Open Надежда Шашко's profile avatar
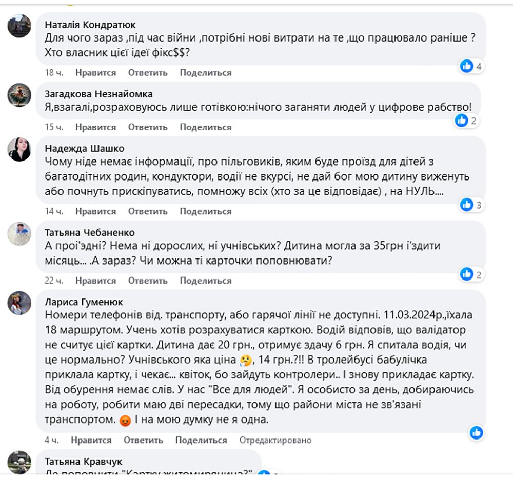 point(19,149)
